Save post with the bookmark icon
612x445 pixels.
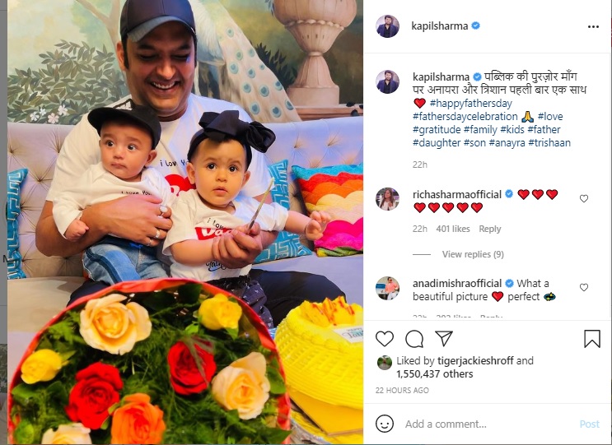click(591, 339)
